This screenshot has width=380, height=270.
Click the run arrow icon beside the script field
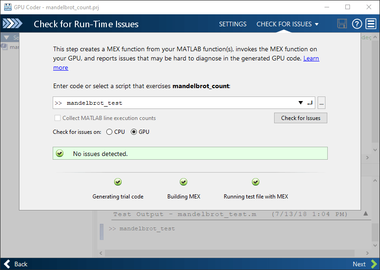(310, 102)
